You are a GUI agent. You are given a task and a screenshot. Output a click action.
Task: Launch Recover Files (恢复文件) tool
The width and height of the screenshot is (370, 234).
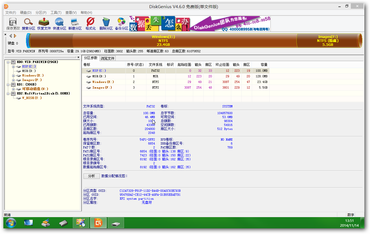[44, 24]
